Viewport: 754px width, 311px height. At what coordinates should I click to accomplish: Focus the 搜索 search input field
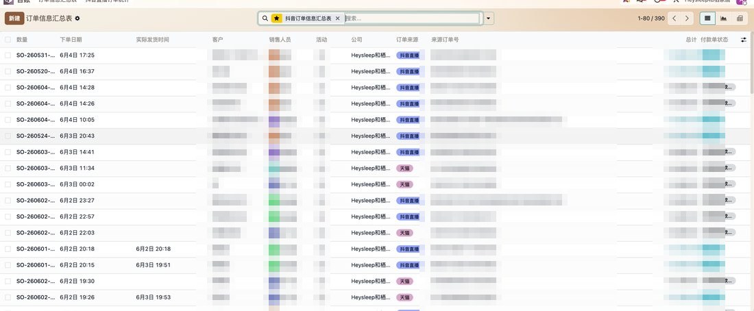pos(412,18)
